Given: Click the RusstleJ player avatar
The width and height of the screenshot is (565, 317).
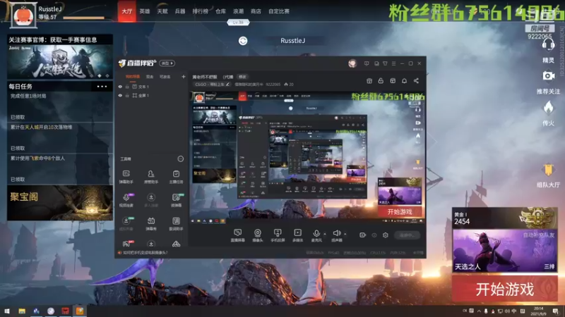Looking at the screenshot, I should pos(23,15).
